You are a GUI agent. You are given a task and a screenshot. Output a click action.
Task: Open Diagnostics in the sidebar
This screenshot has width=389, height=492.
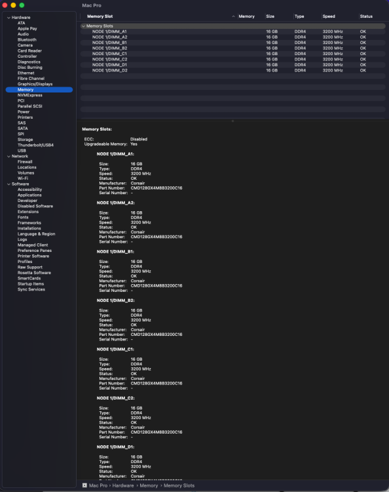click(29, 62)
